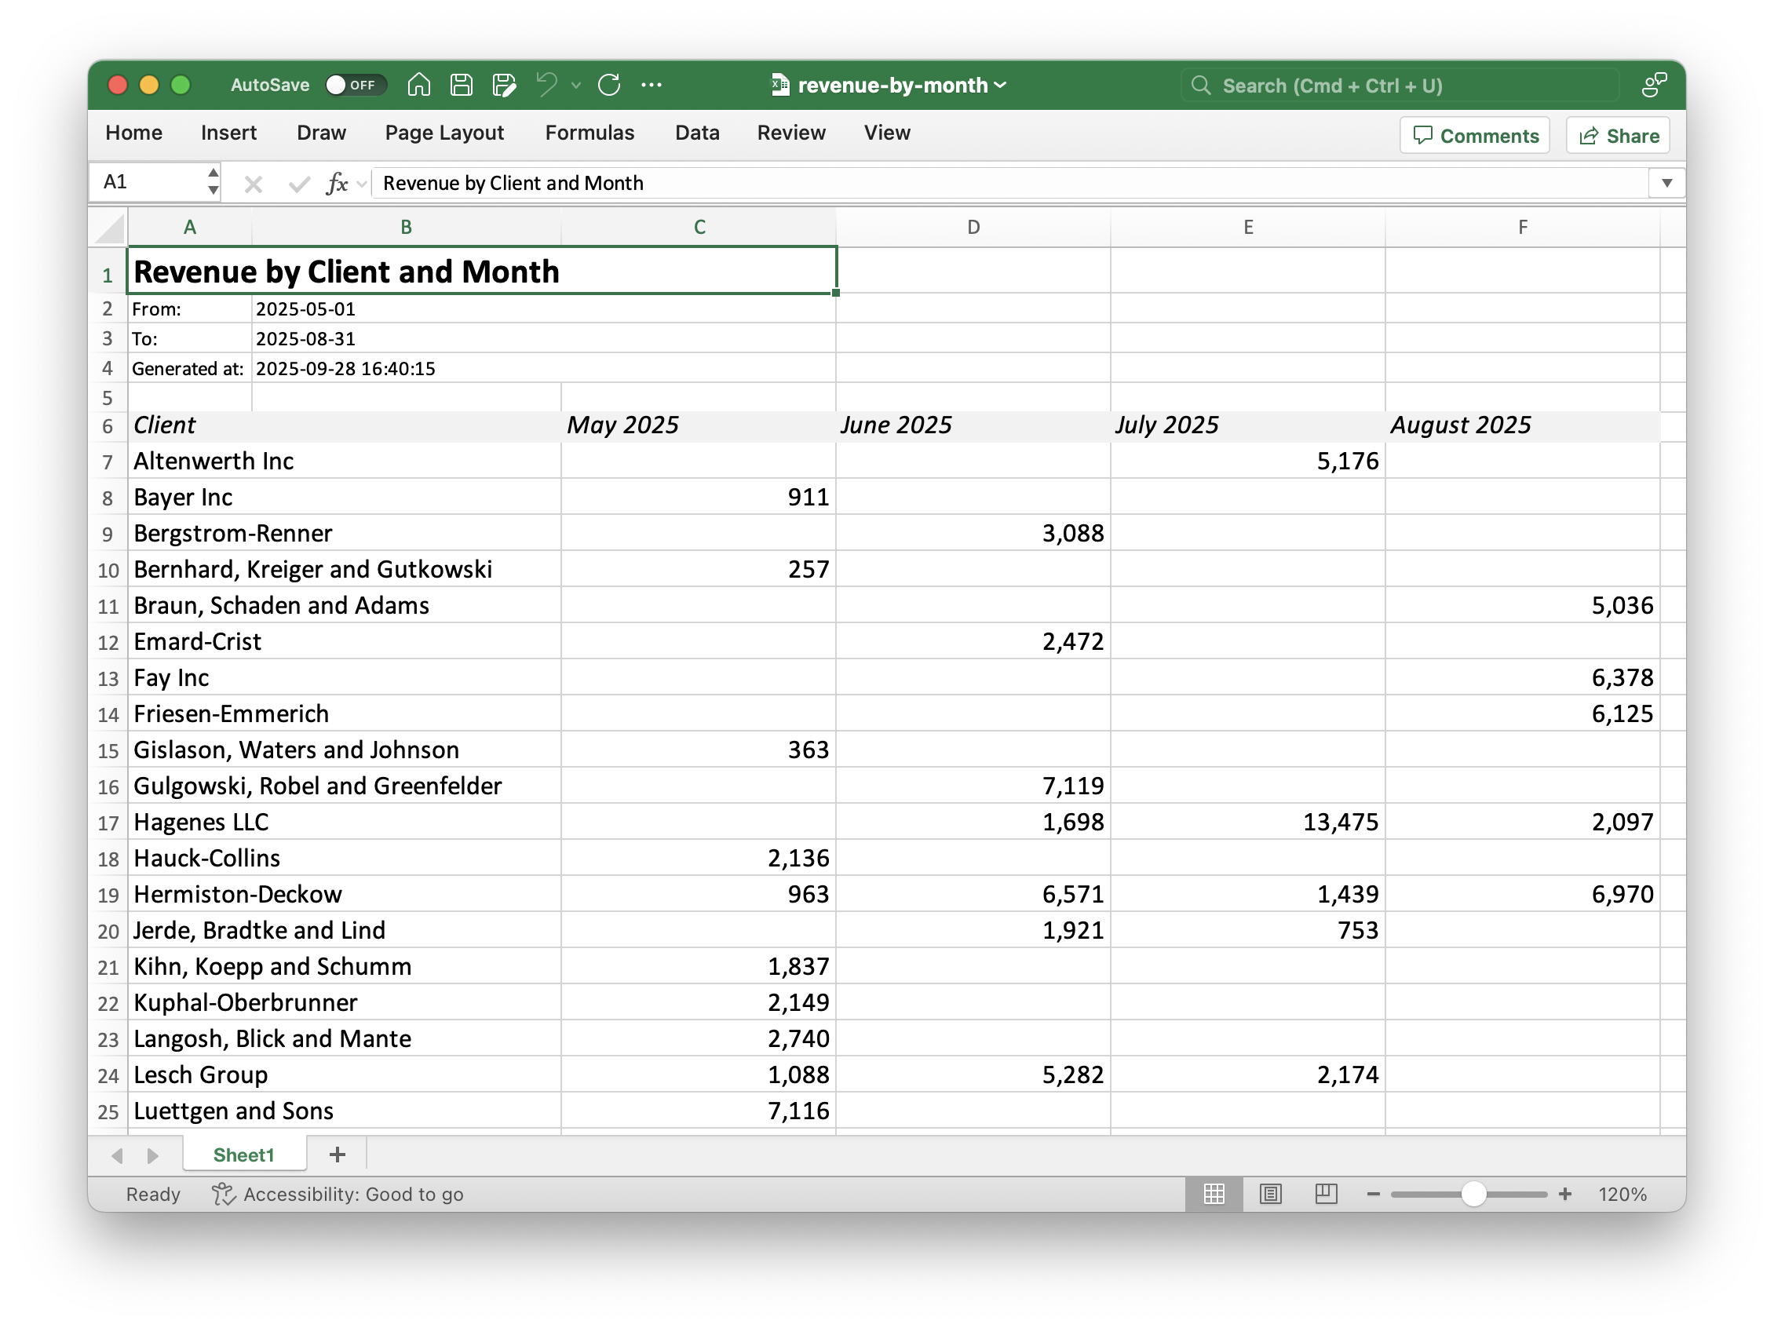Switch to the Data ribbon tab
1774x1328 pixels.
[697, 133]
